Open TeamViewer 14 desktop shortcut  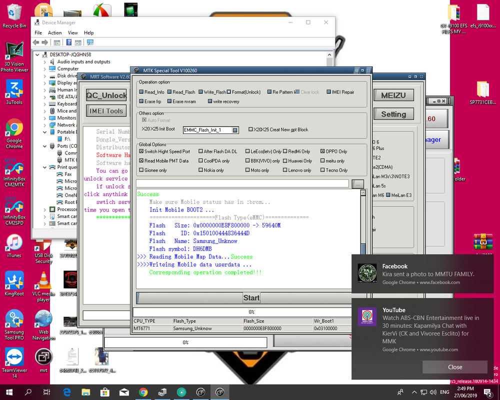pyautogui.click(x=14, y=363)
